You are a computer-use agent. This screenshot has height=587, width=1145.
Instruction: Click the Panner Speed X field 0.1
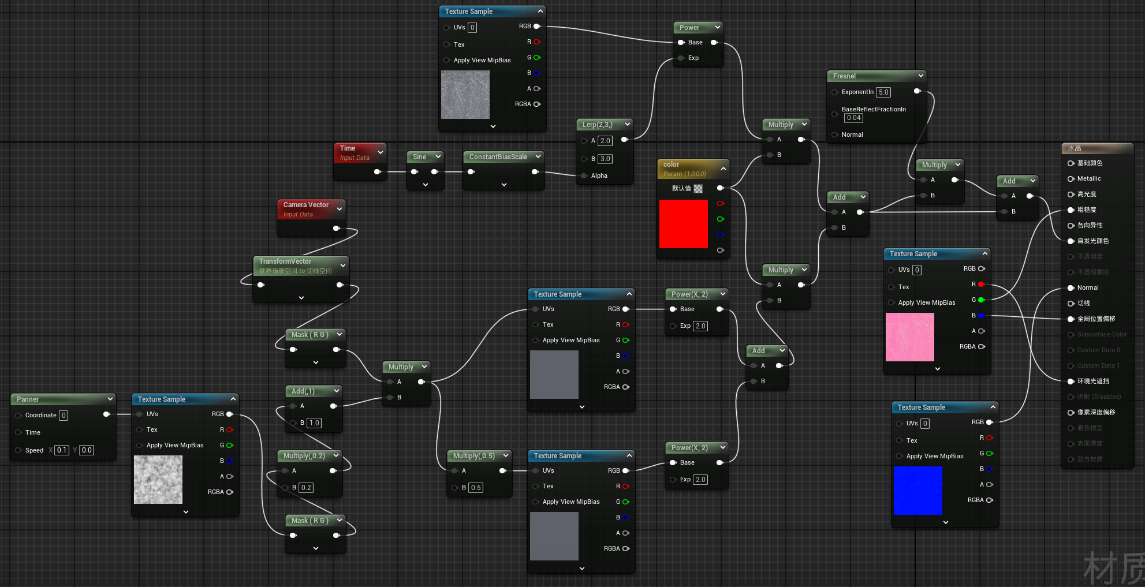coord(62,450)
